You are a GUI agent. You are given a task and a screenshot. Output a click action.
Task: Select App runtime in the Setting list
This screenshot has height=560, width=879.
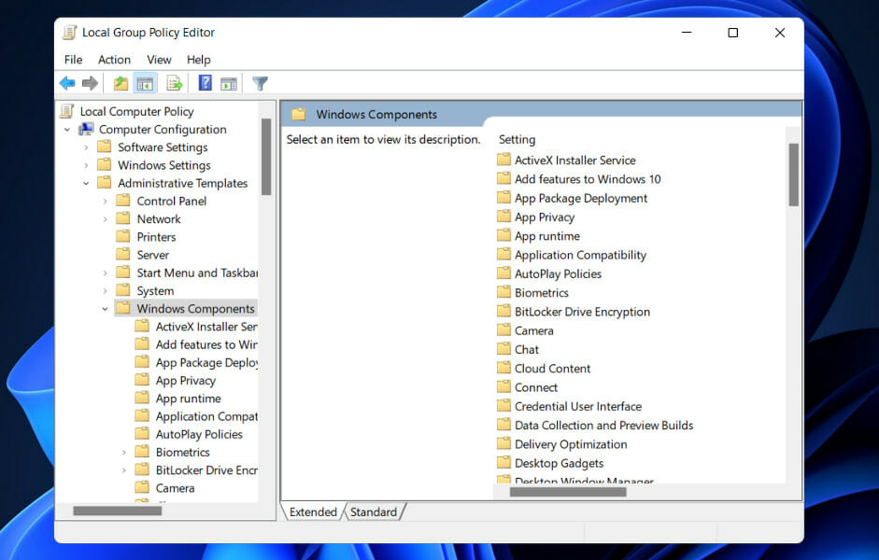547,236
